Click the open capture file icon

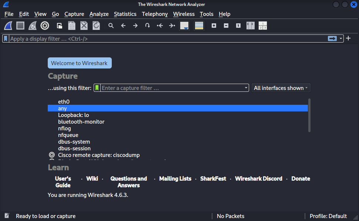pyautogui.click(x=59, y=26)
